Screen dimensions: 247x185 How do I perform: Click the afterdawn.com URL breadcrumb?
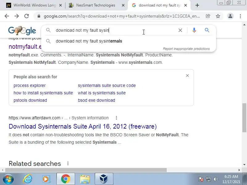click(59, 118)
